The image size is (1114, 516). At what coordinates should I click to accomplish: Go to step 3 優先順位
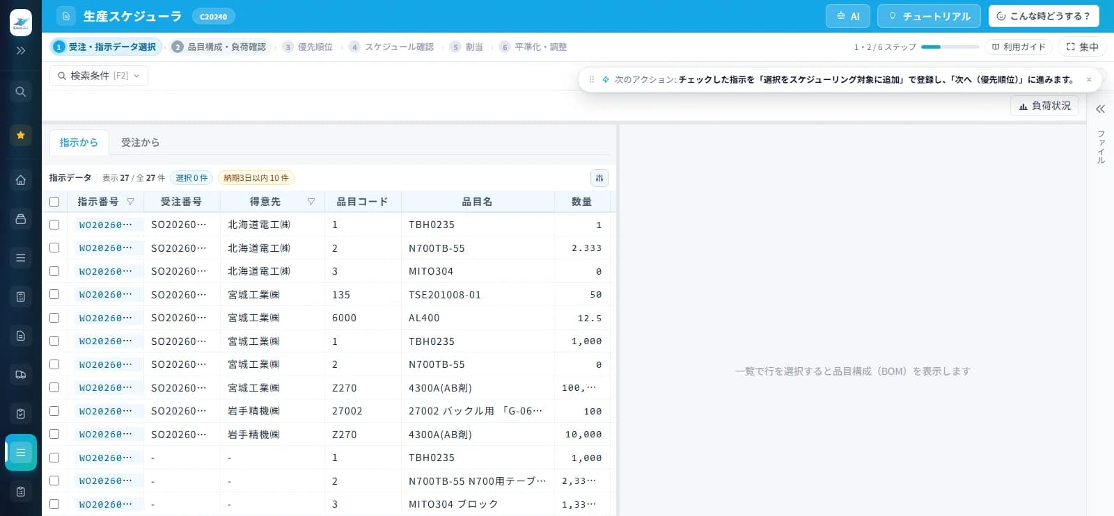coord(308,47)
